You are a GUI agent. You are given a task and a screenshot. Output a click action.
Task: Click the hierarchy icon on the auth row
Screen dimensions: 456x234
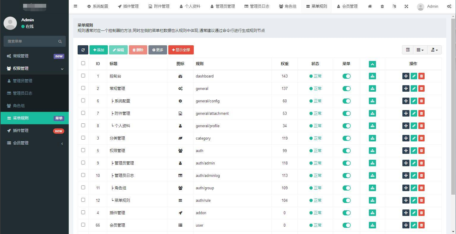372,151
